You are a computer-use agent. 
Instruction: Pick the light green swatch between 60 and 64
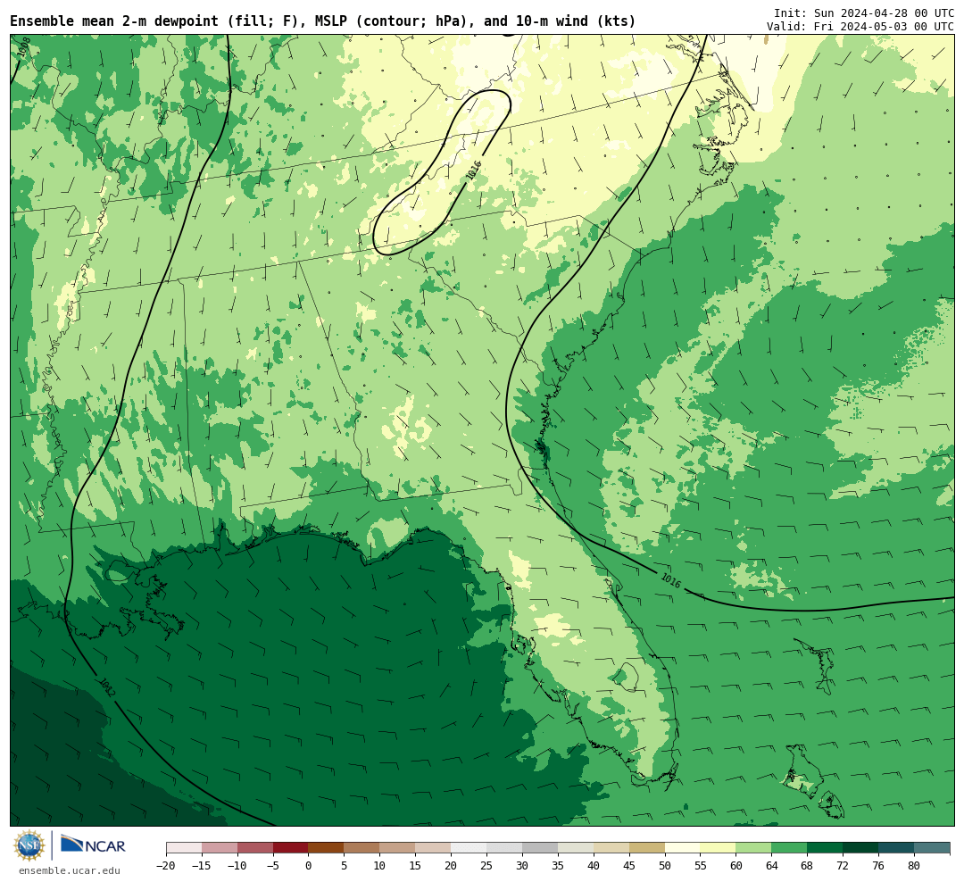tap(754, 847)
